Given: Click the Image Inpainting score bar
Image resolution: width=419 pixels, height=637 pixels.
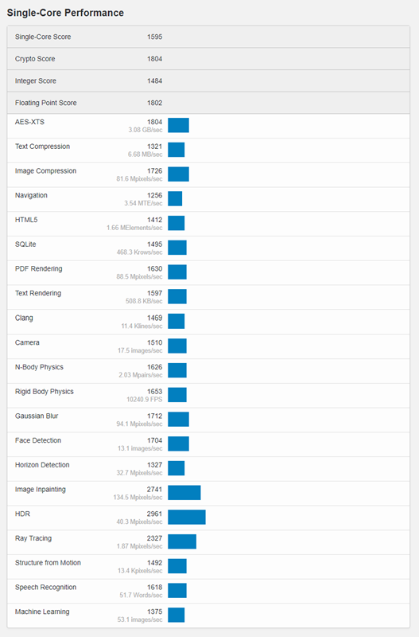Looking at the screenshot, I should [x=184, y=493].
